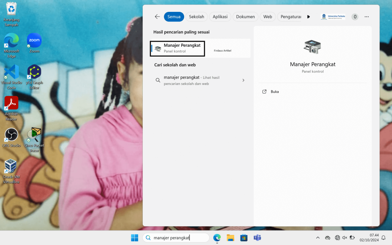Select the Dokumen search tab

[x=245, y=16]
